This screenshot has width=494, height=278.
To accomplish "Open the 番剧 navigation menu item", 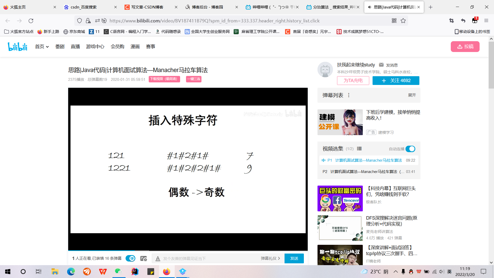I will (60, 47).
